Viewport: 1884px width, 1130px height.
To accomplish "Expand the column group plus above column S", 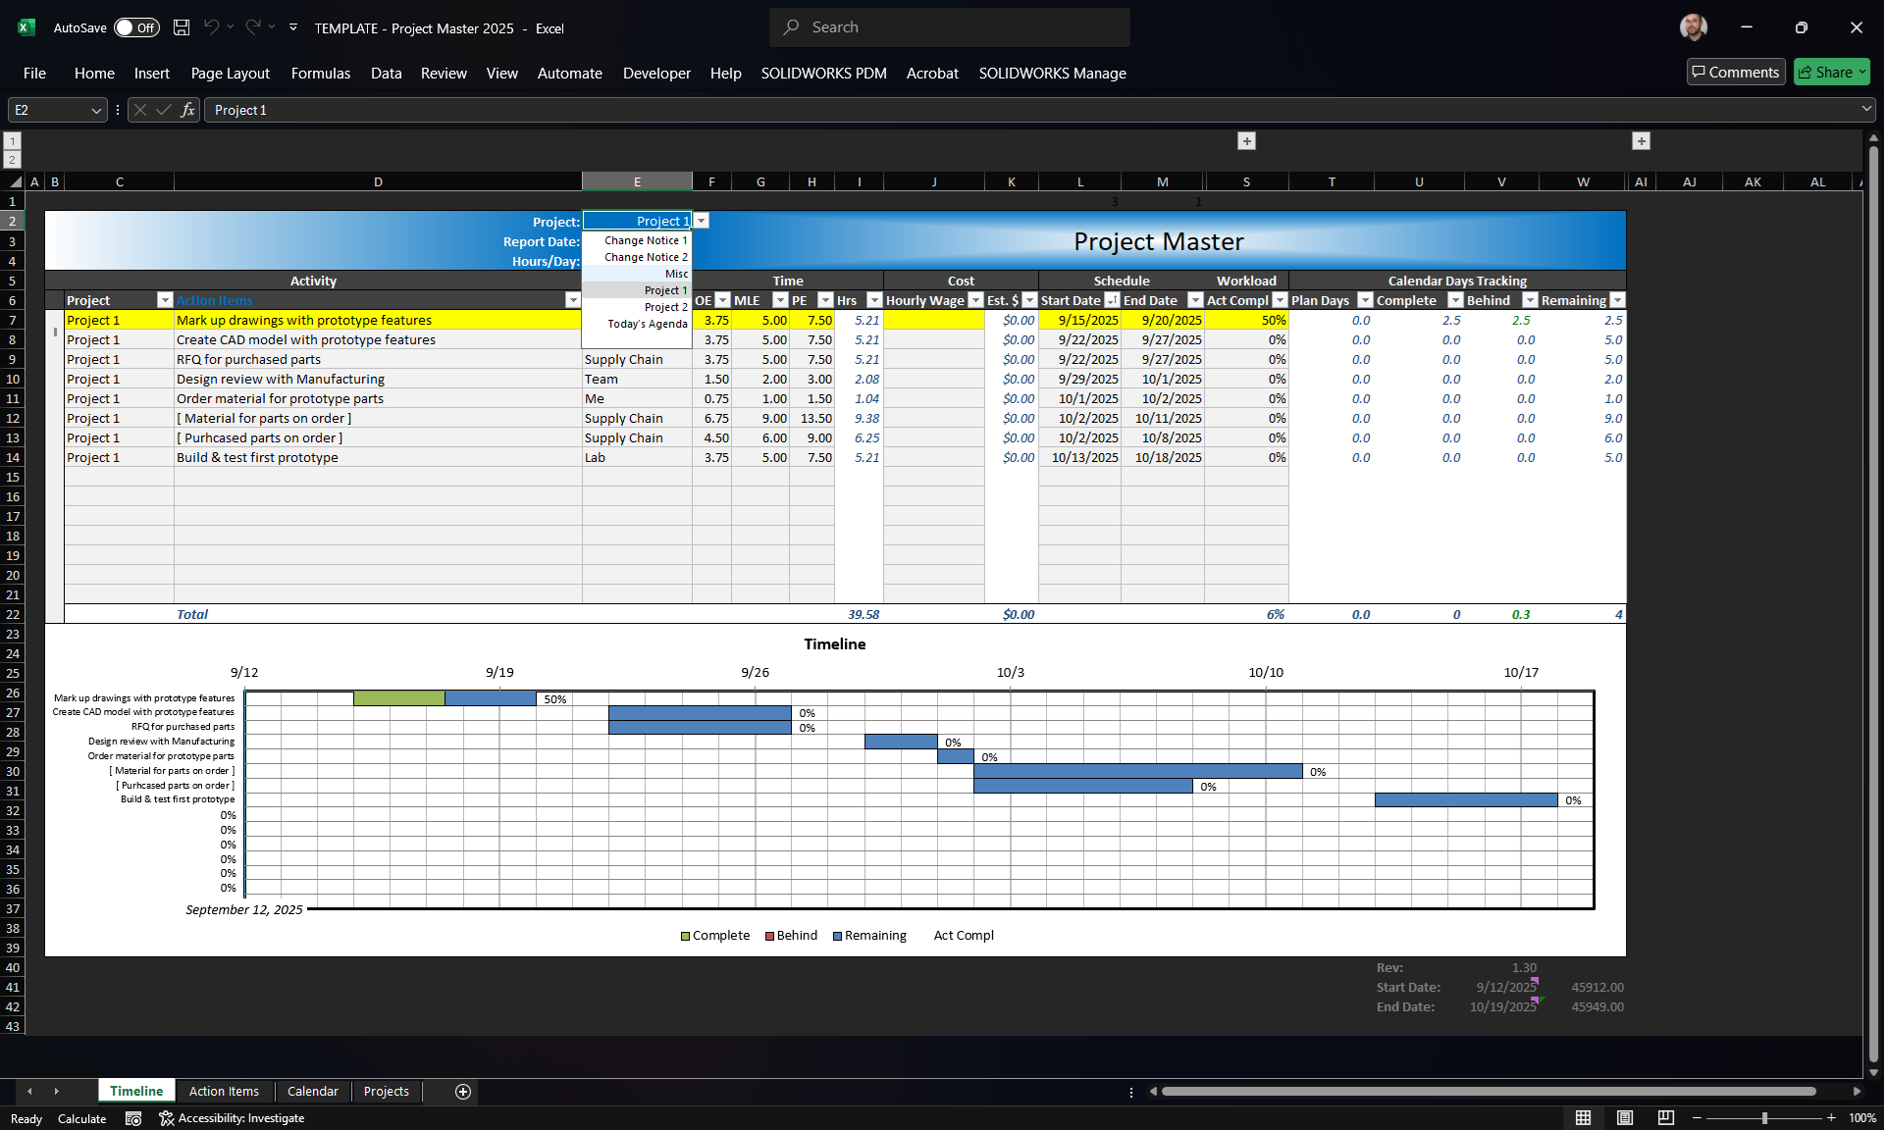I will click(1246, 141).
